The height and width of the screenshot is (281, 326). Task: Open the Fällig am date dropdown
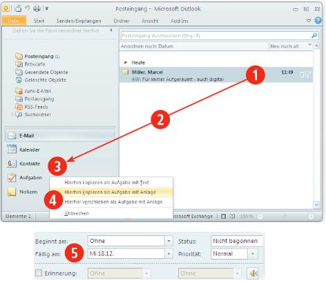click(x=169, y=254)
